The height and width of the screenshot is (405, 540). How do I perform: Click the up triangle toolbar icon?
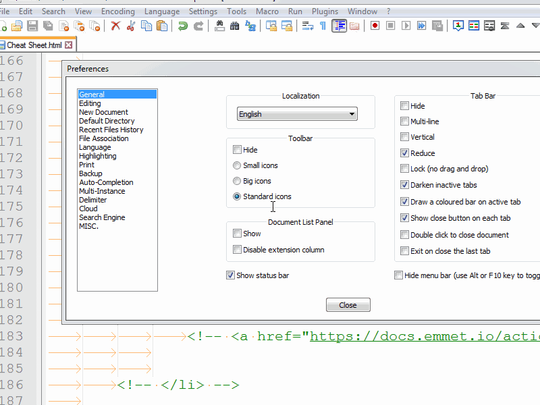click(x=520, y=26)
